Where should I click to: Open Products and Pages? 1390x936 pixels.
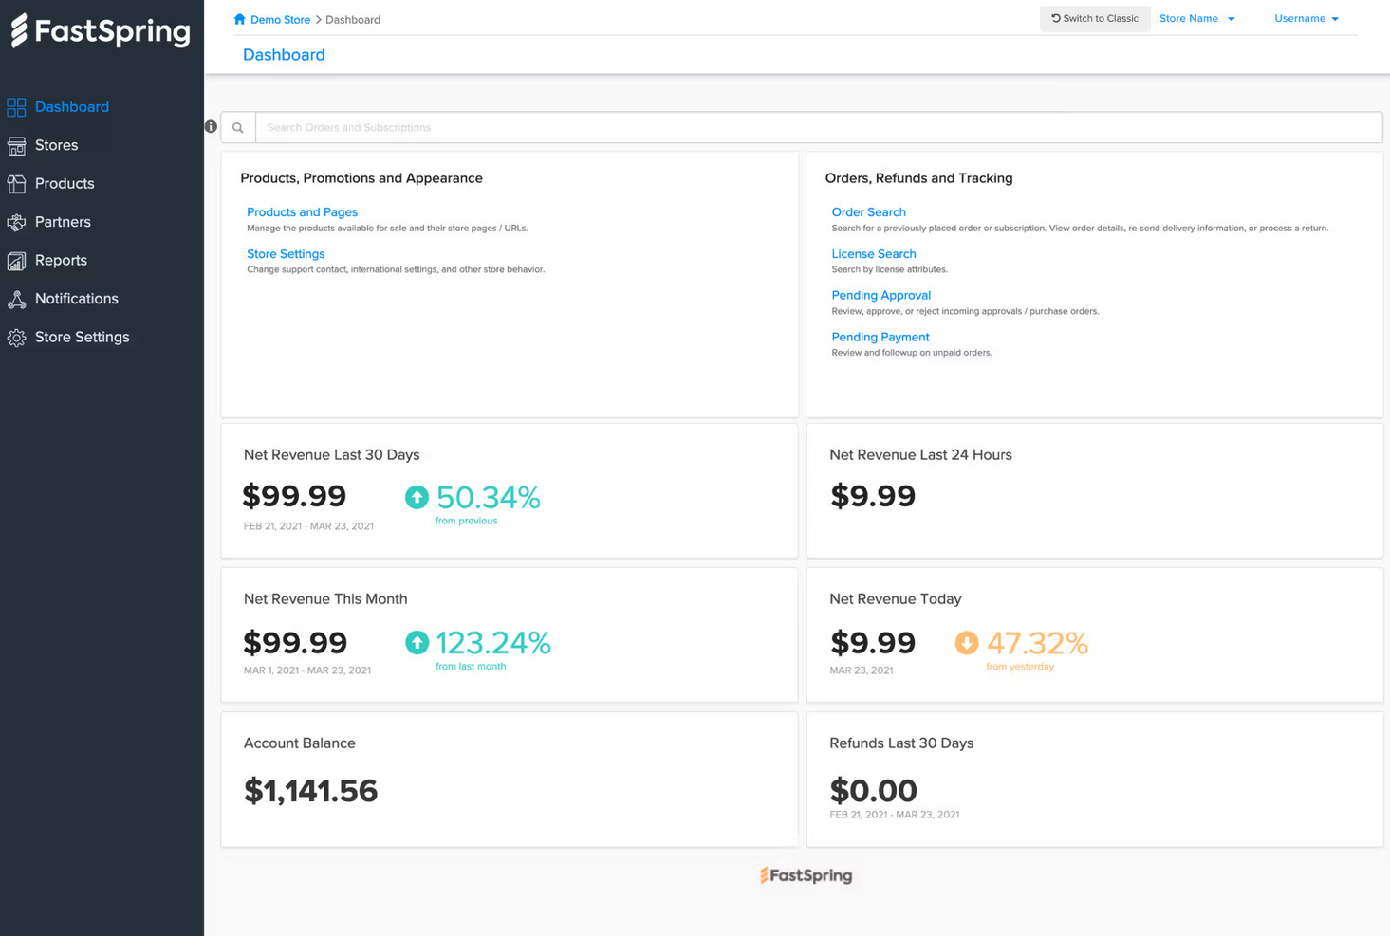[302, 211]
